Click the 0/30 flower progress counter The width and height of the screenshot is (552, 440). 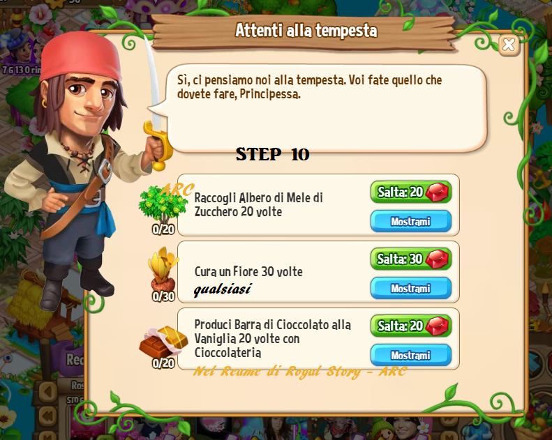tap(163, 296)
